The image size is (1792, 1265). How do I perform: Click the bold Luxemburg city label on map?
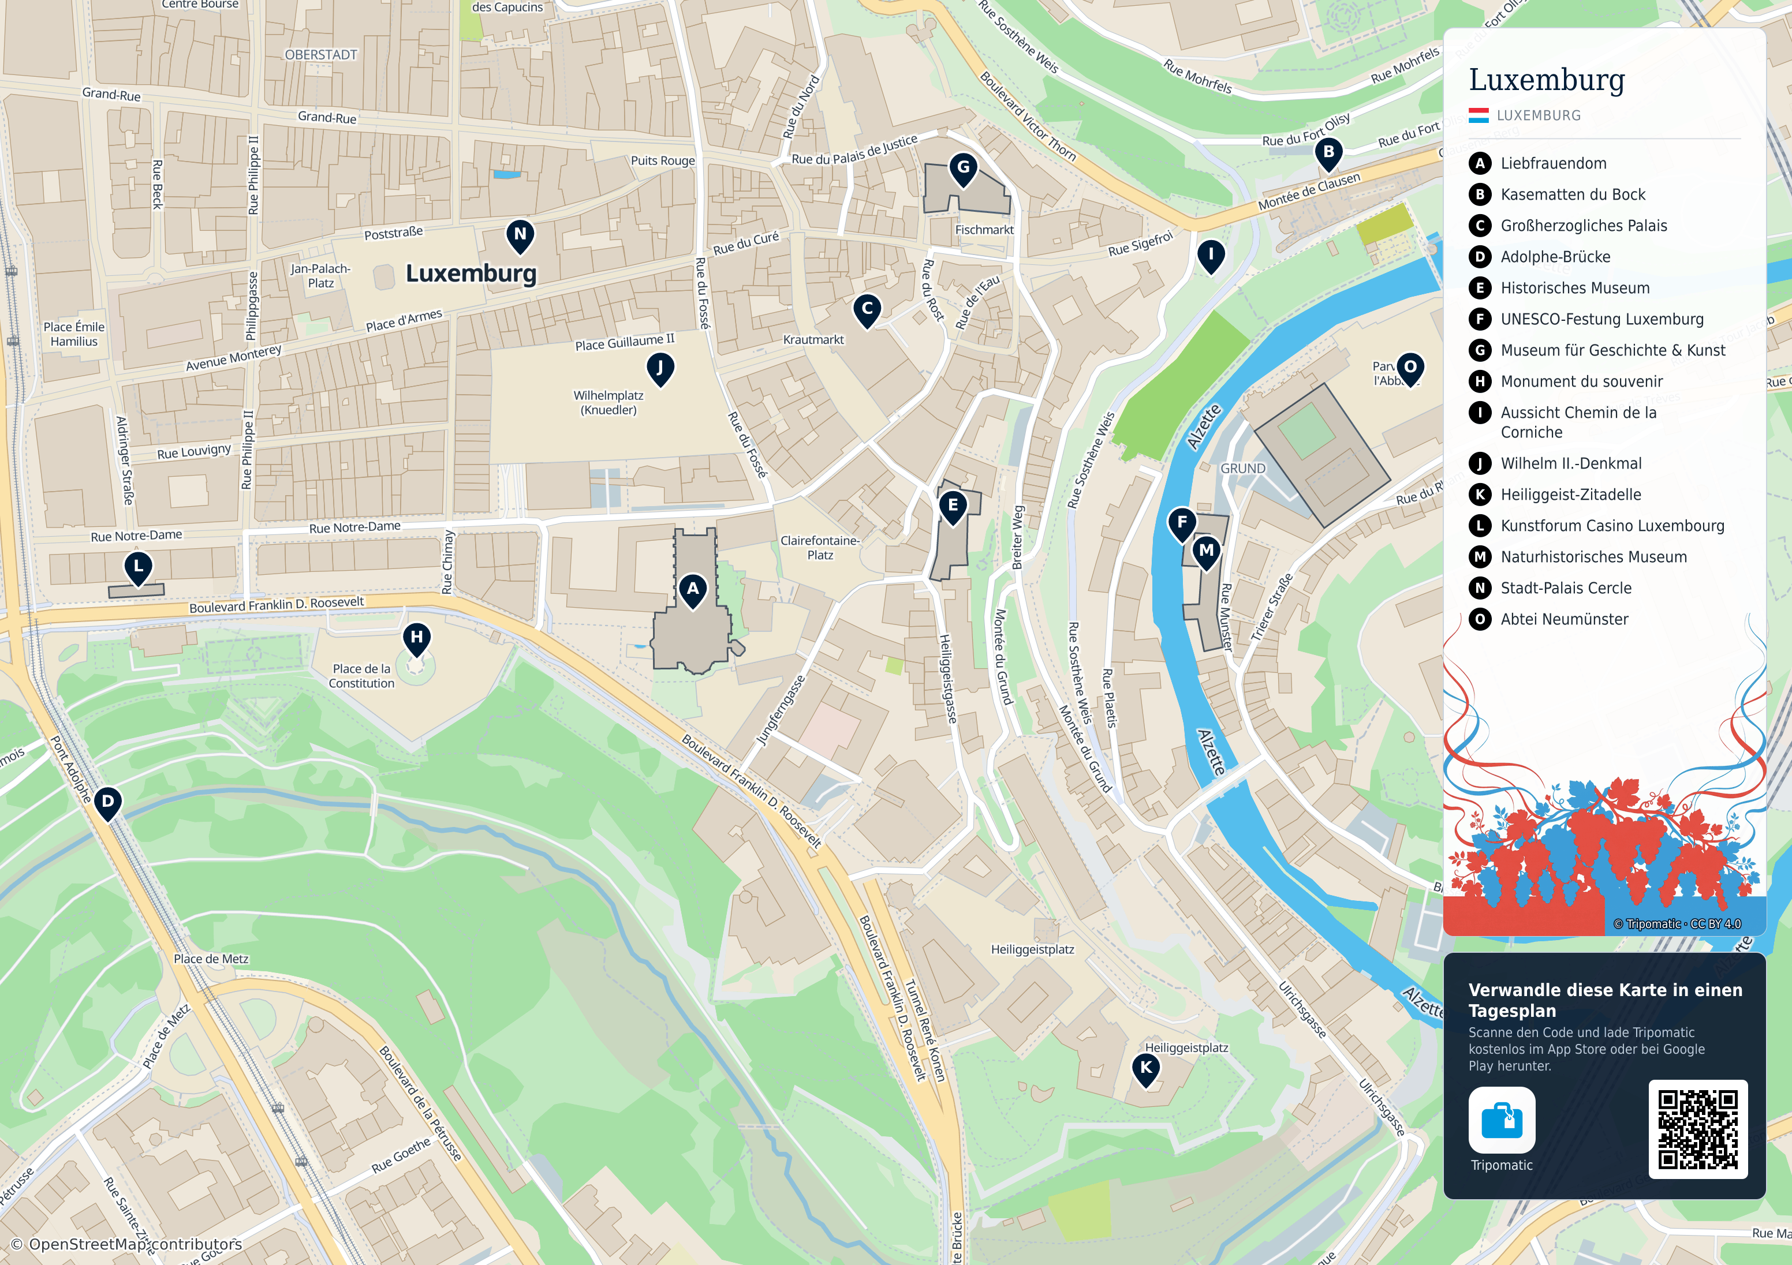tap(471, 273)
